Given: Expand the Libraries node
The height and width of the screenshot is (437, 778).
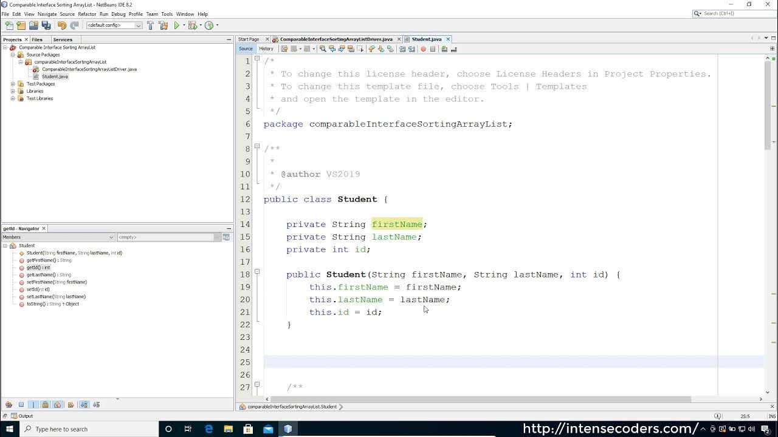Looking at the screenshot, I should pos(13,91).
